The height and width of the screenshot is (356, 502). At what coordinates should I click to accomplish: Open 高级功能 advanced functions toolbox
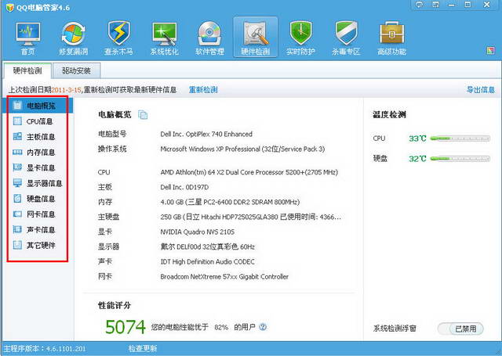tap(391, 37)
